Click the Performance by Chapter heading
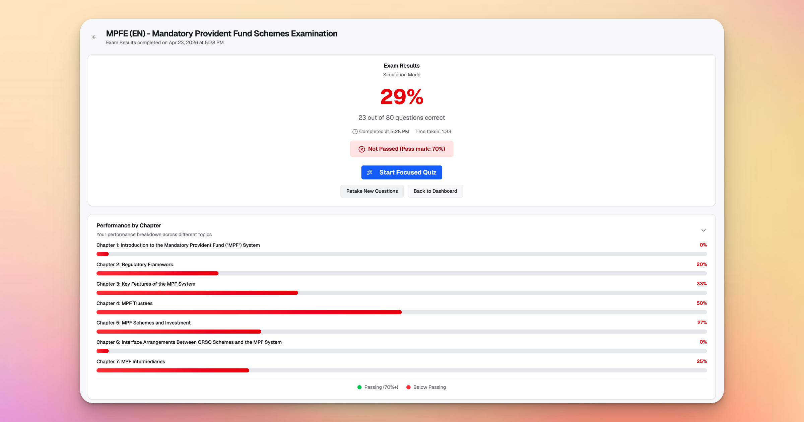 [x=129, y=226]
